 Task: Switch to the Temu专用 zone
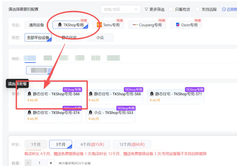tap(108, 25)
